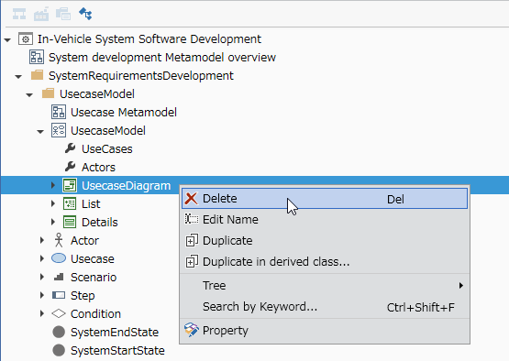Click the Actor stick figure icon

59,240
